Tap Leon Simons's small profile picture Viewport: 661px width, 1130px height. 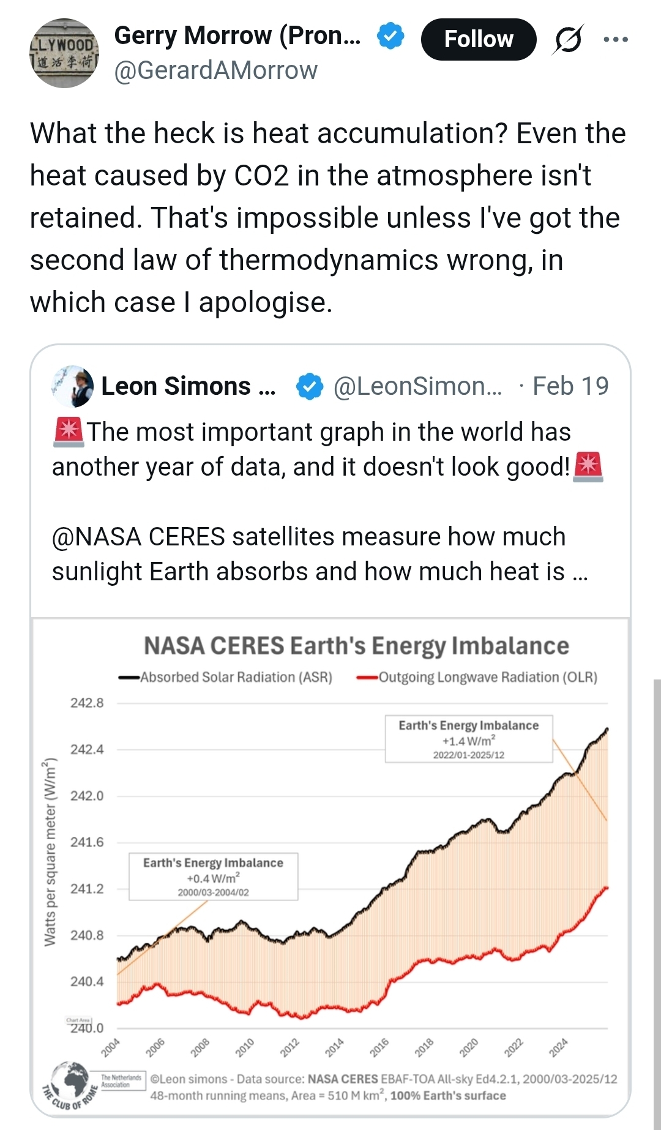tap(73, 386)
